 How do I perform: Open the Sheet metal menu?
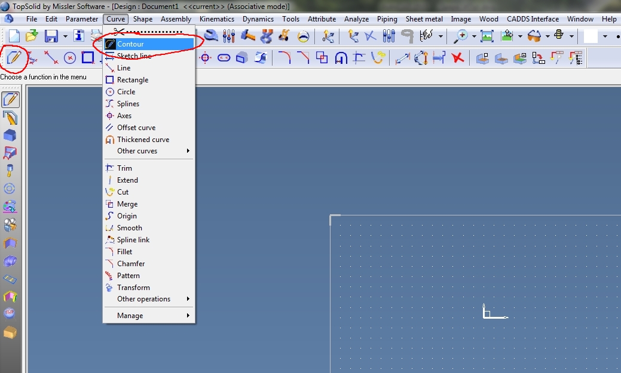click(424, 19)
